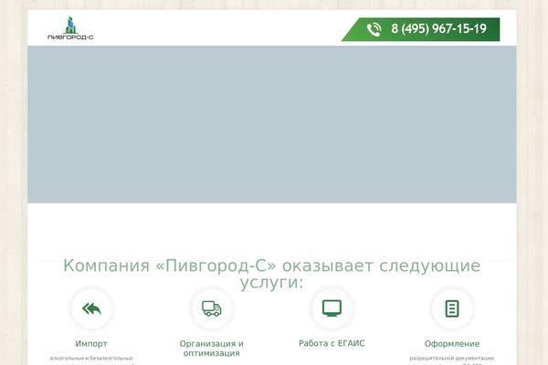
Task: Click the text алкогольных и безалкогольных
Action: 91,358
